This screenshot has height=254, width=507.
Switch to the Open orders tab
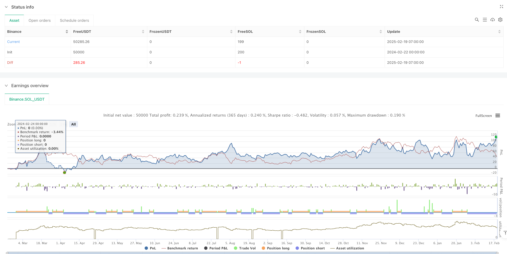39,21
